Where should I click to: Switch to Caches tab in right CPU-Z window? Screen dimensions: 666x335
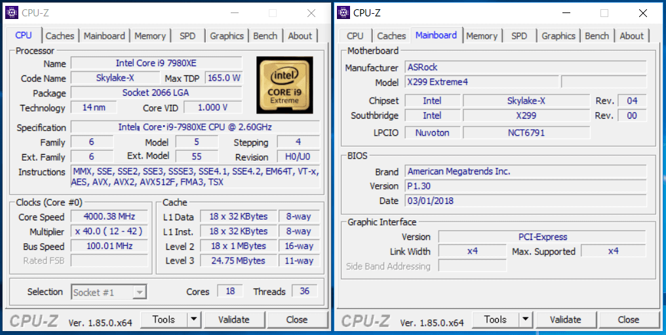(391, 36)
